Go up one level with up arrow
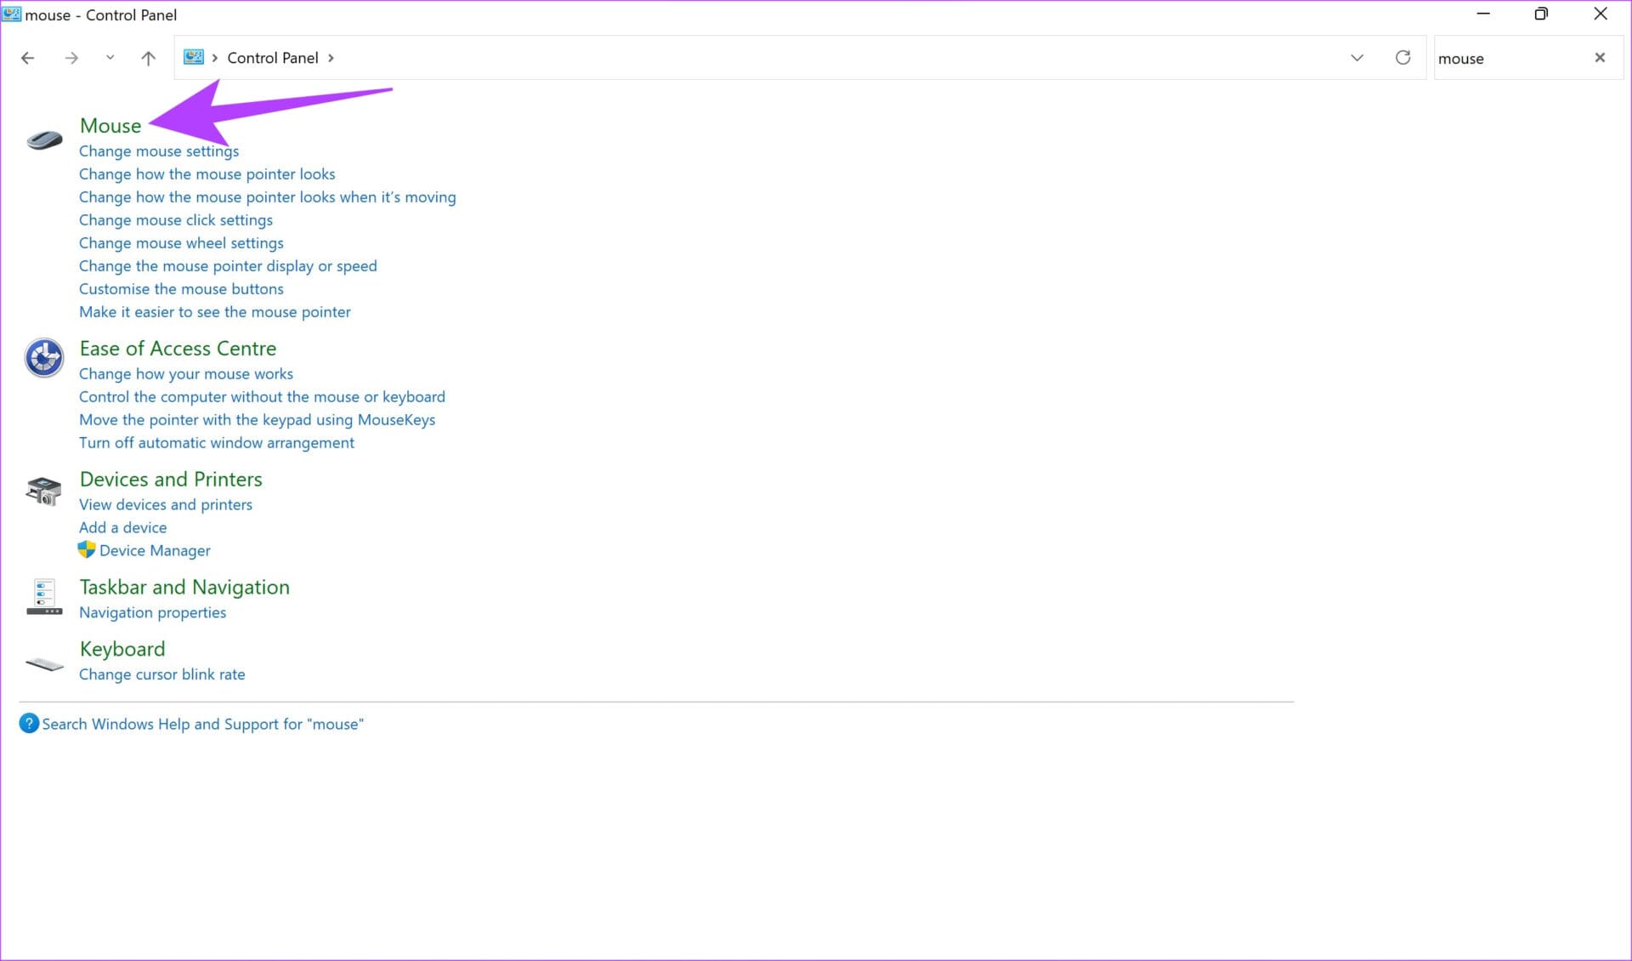The height and width of the screenshot is (961, 1632). pos(148,58)
